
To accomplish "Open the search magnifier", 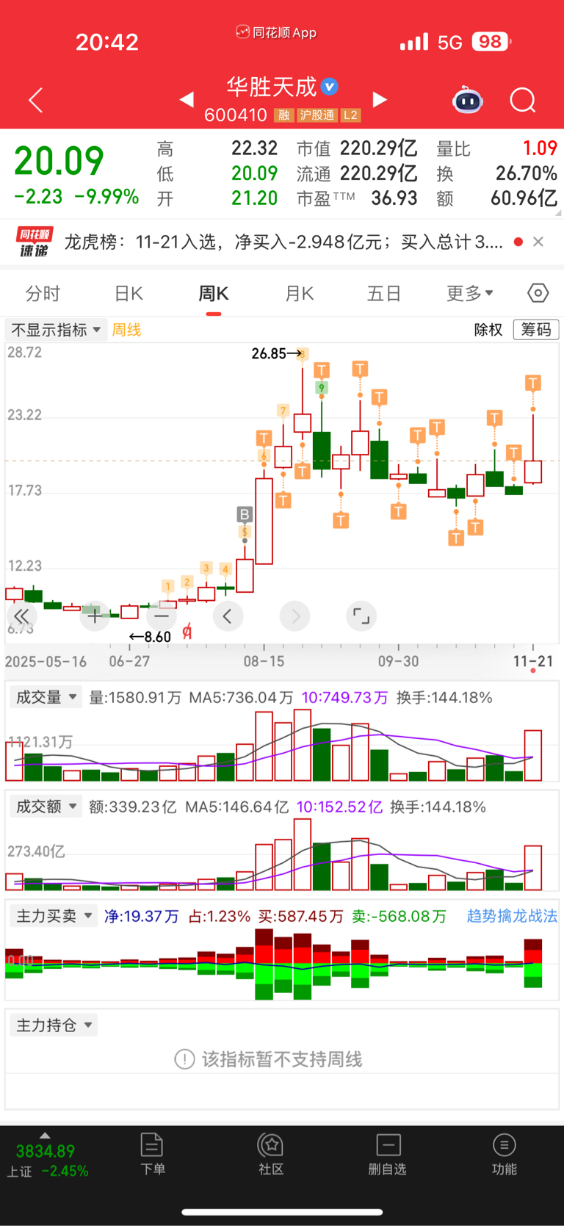I will coord(523,100).
